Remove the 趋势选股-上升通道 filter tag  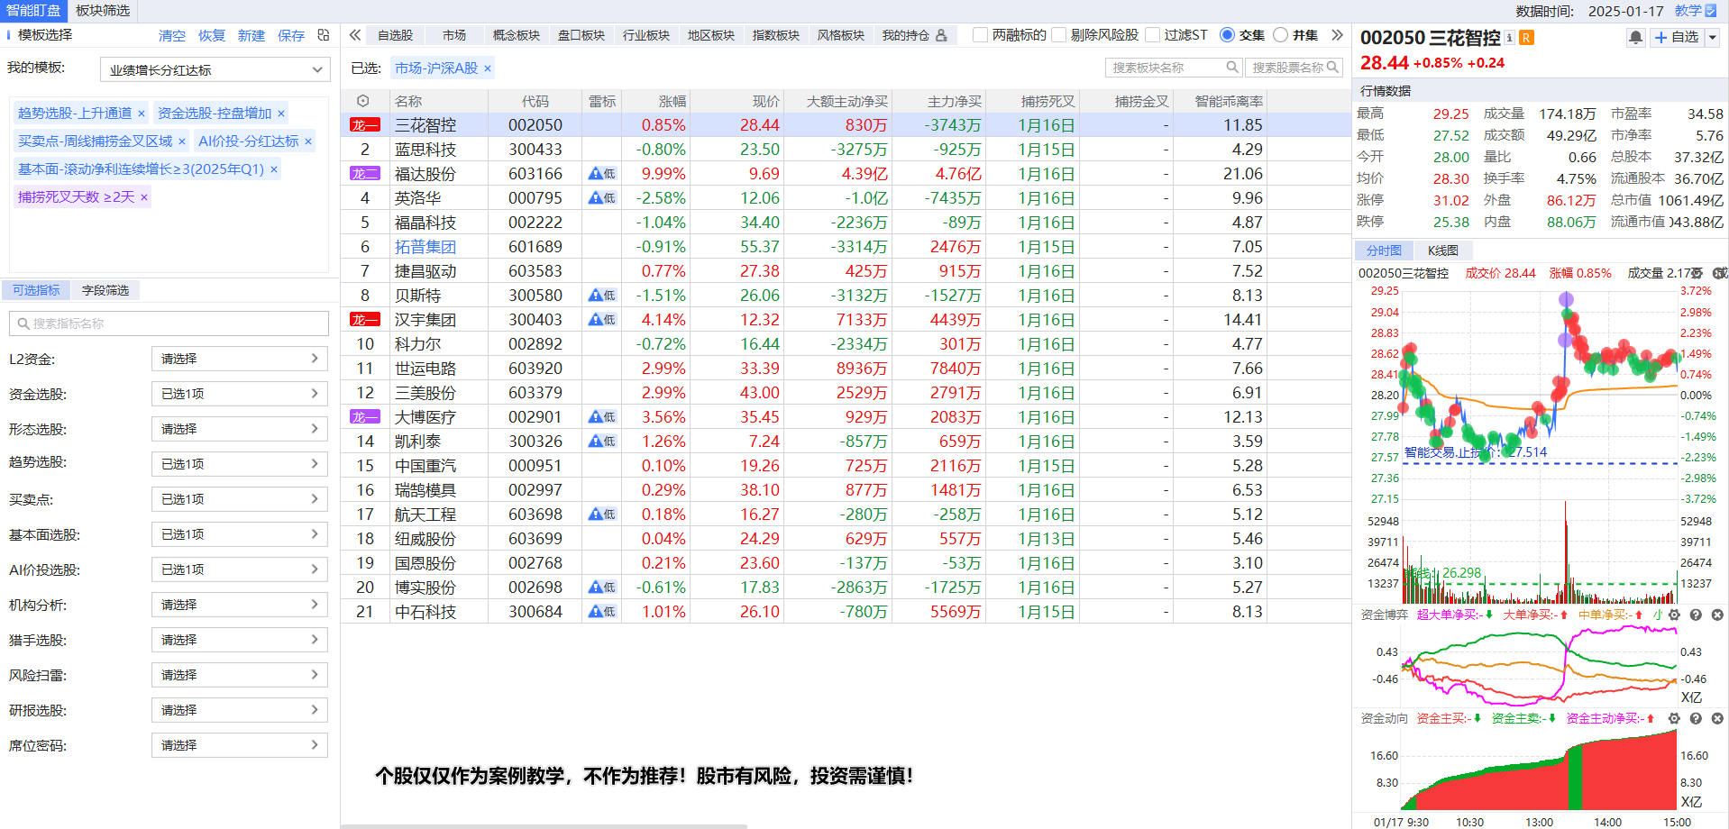pyautogui.click(x=142, y=114)
